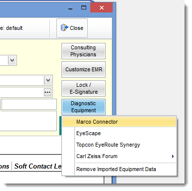The image size is (192, 191).
Task: Open the small dropdown arrow near top left
Action: click(12, 60)
